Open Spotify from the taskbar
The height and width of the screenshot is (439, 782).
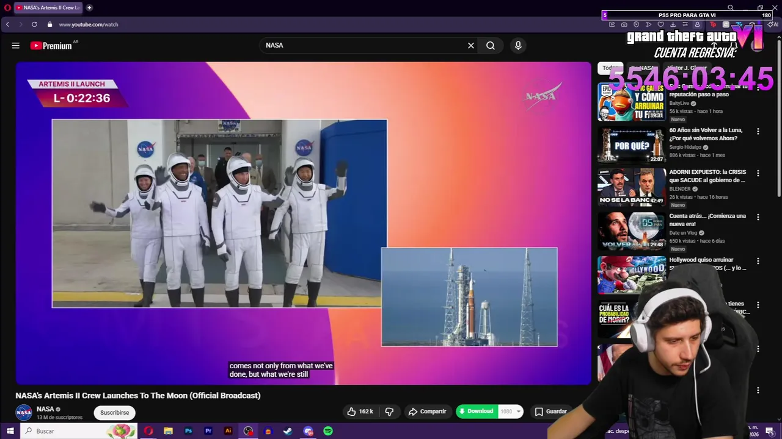coord(328,431)
